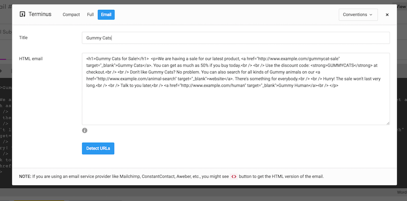This screenshot has width=407, height=201.
Task: Click inside the HTML email textarea
Action: (236, 89)
